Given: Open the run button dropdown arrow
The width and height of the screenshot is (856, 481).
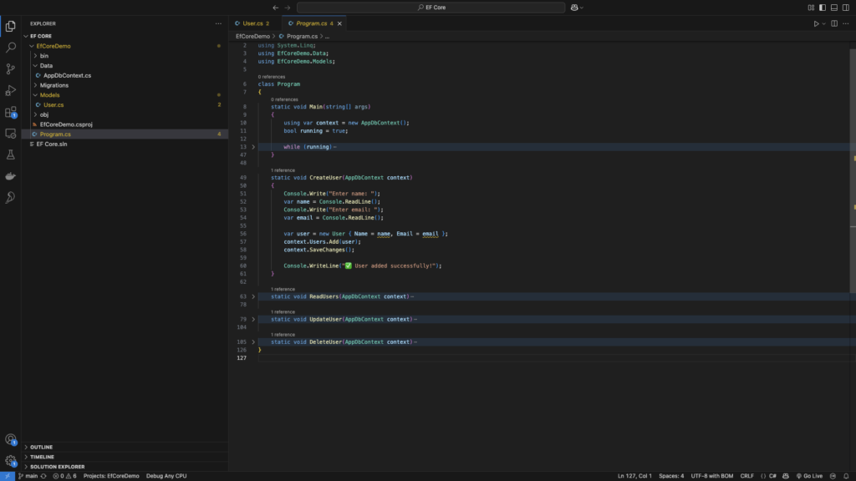Looking at the screenshot, I should coord(823,23).
